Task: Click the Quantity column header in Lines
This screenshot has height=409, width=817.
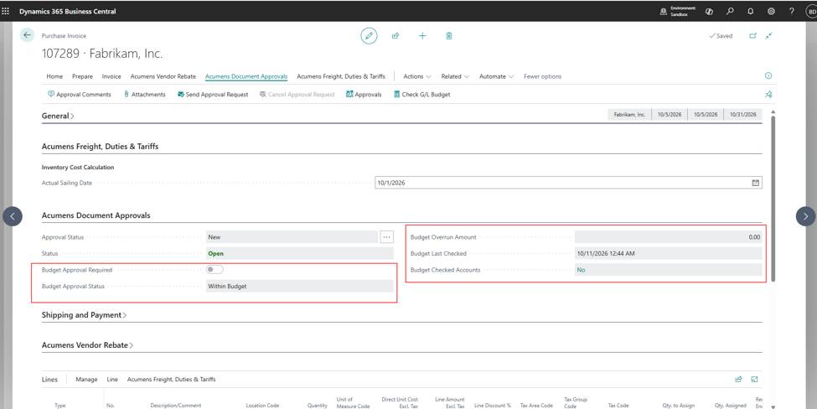Action: (317, 406)
